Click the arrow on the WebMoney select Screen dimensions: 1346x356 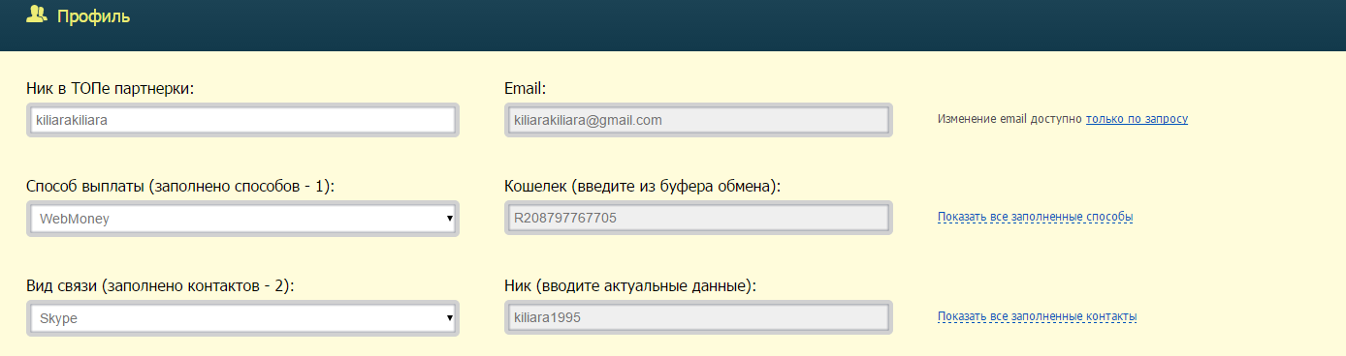449,219
